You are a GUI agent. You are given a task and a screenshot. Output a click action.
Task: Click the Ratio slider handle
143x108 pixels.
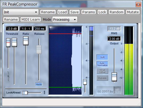tap(26, 41)
